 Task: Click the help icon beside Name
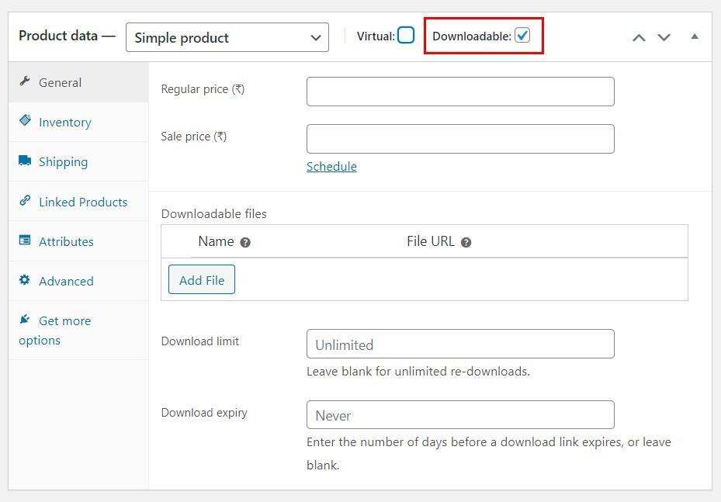[245, 242]
